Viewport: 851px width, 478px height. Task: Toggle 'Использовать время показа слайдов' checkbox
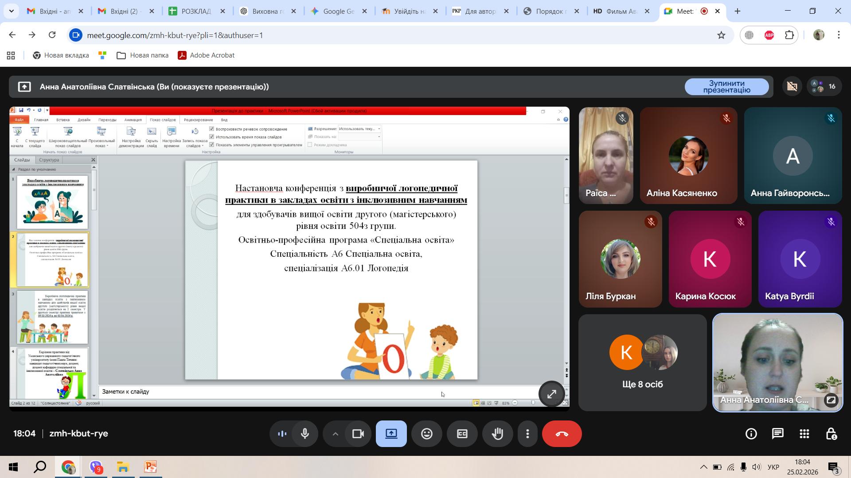[212, 137]
